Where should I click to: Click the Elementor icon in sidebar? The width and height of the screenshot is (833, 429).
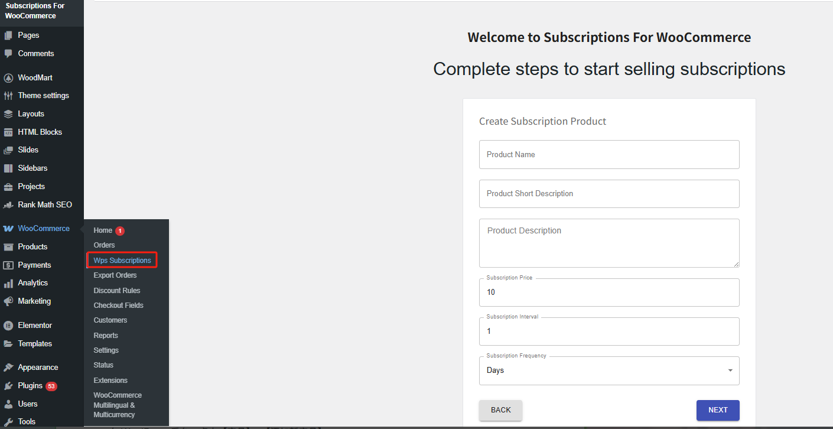(x=8, y=326)
